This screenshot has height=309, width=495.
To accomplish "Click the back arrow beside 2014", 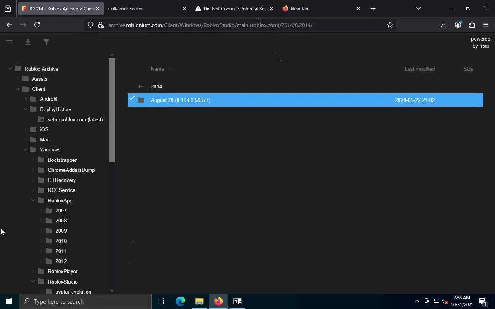I will (141, 87).
